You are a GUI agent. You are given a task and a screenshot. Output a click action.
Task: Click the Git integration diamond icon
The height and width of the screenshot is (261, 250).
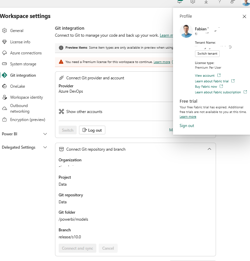click(4, 75)
